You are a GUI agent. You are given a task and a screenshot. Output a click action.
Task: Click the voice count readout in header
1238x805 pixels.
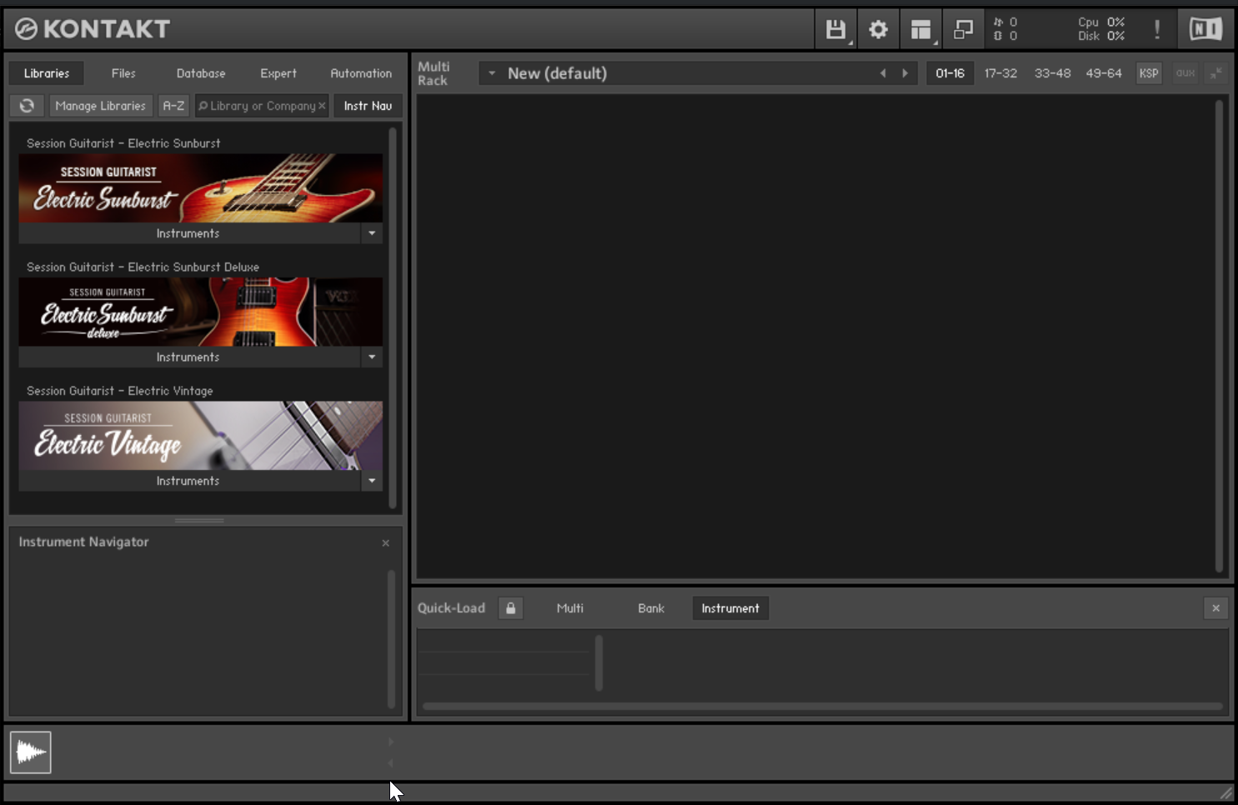1005,22
